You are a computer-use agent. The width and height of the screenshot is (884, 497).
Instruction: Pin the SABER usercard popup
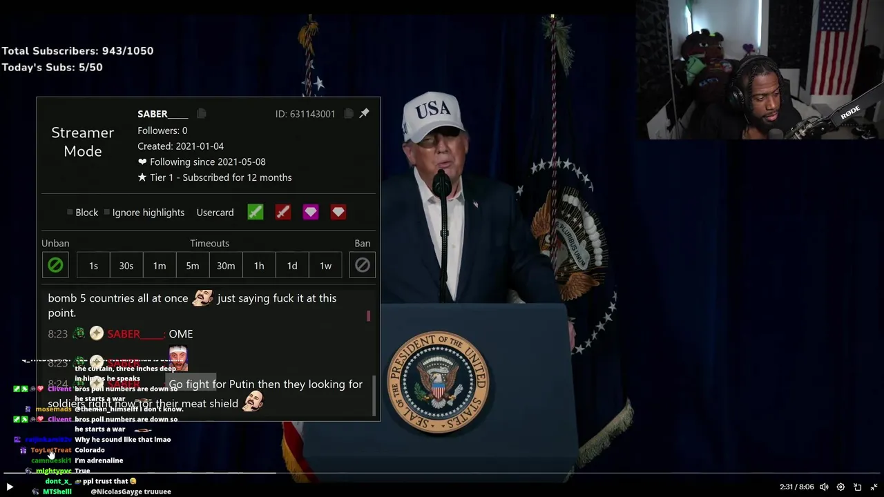click(364, 113)
